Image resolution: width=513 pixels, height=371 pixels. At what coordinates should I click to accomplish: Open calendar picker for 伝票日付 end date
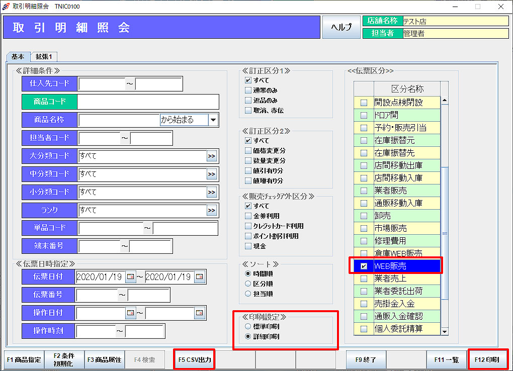click(x=200, y=276)
